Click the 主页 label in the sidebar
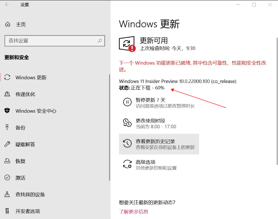The width and height of the screenshot is (278, 219). 21,24
